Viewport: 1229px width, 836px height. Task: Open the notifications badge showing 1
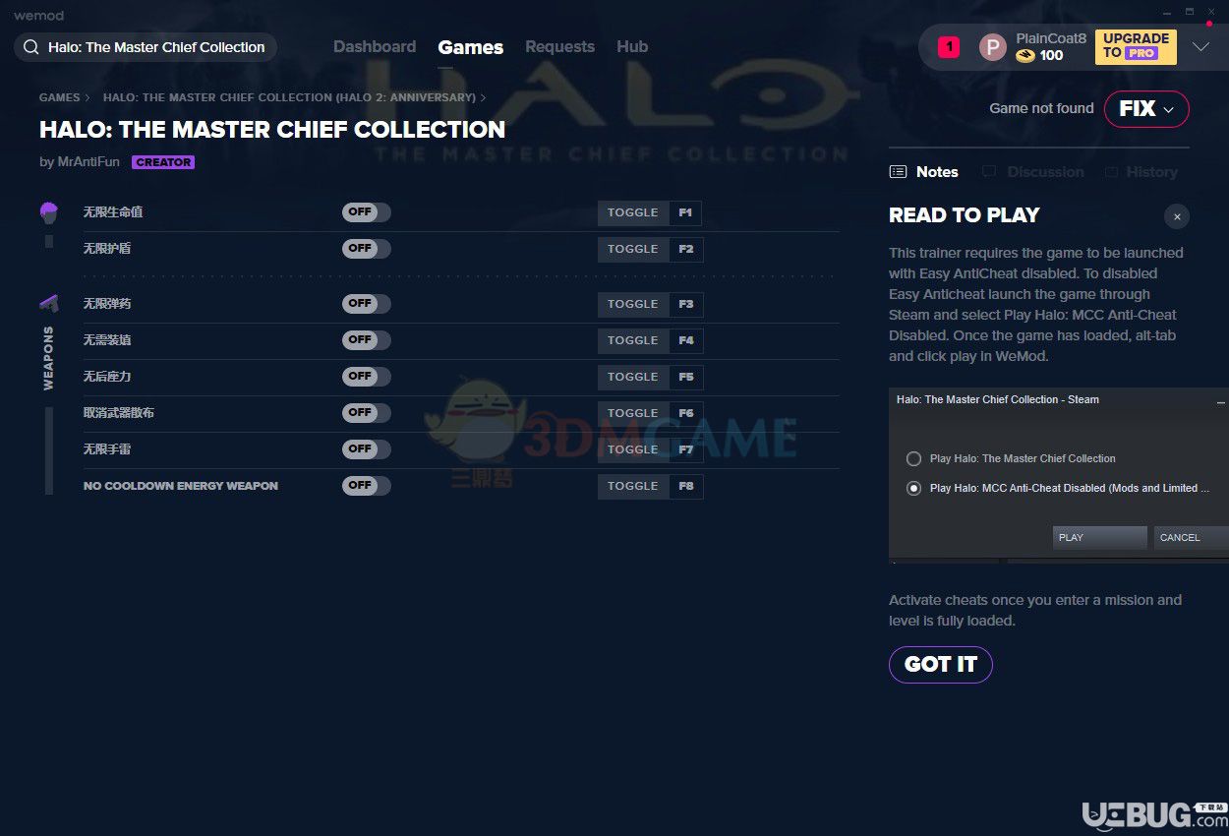[x=948, y=46]
